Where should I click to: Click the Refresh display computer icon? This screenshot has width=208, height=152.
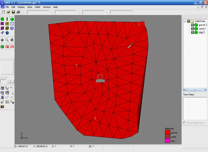(2, 98)
